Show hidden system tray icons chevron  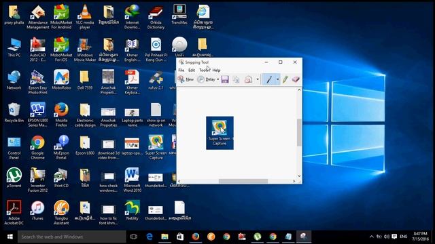pyautogui.click(x=372, y=237)
